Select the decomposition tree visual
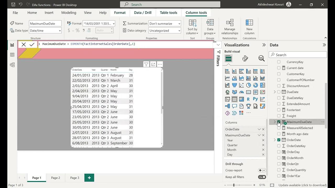Image resolution: width=335 pixels, height=188 pixels. [x=227, y=106]
